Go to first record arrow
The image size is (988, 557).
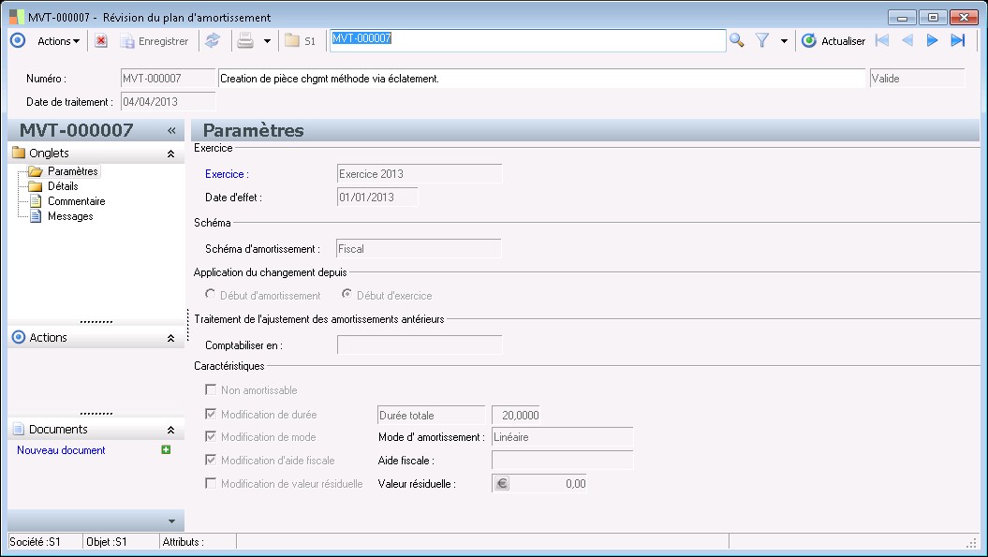pyautogui.click(x=882, y=40)
